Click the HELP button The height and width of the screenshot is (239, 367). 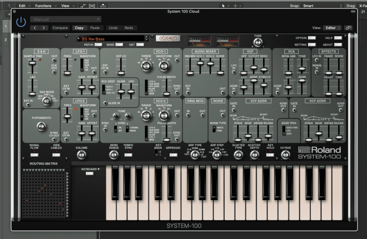[x=338, y=38]
